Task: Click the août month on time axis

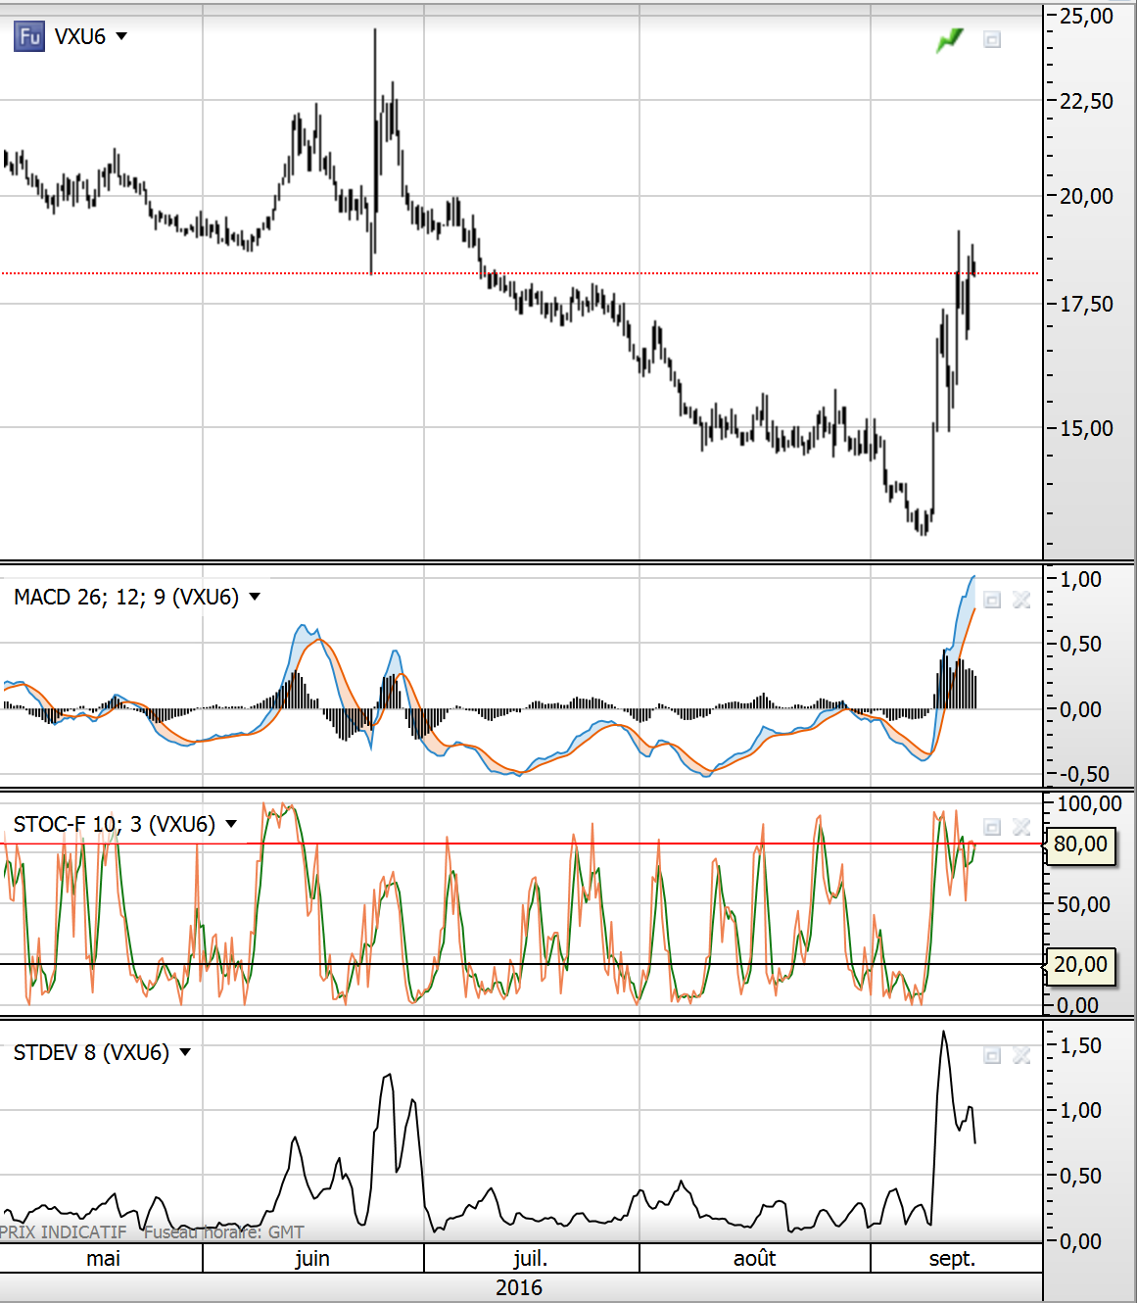Action: (x=754, y=1258)
